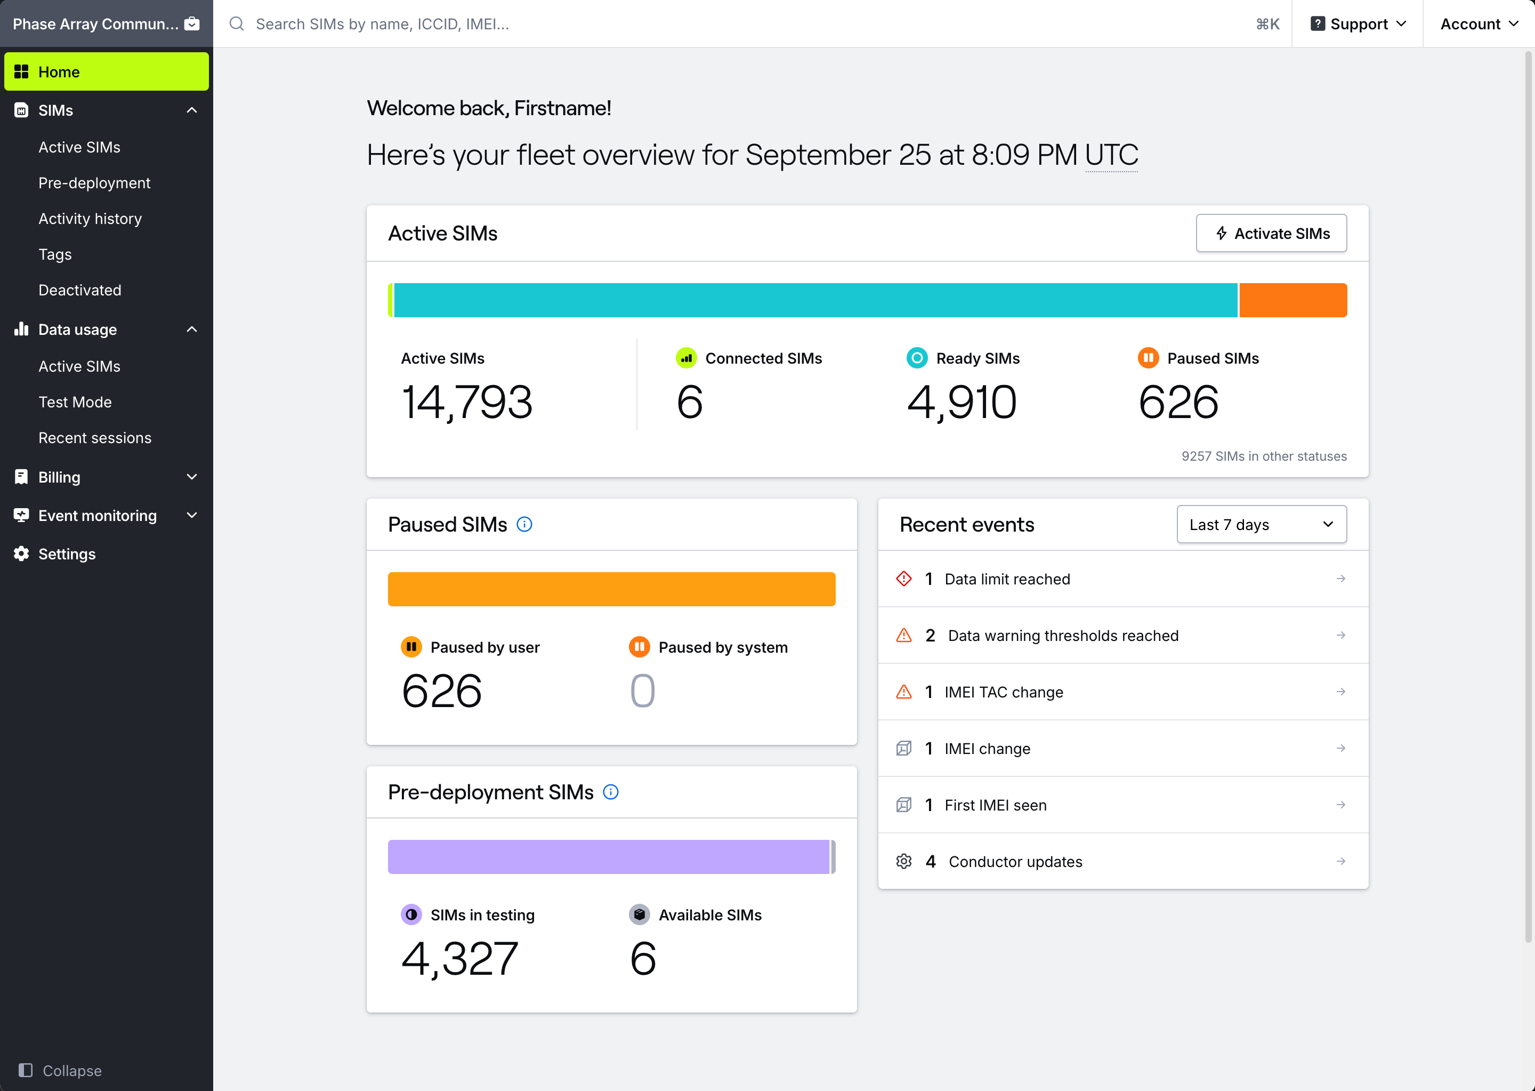This screenshot has height=1091, width=1535.
Task: Click the arrow on First IMEI seen row
Action: (1340, 805)
